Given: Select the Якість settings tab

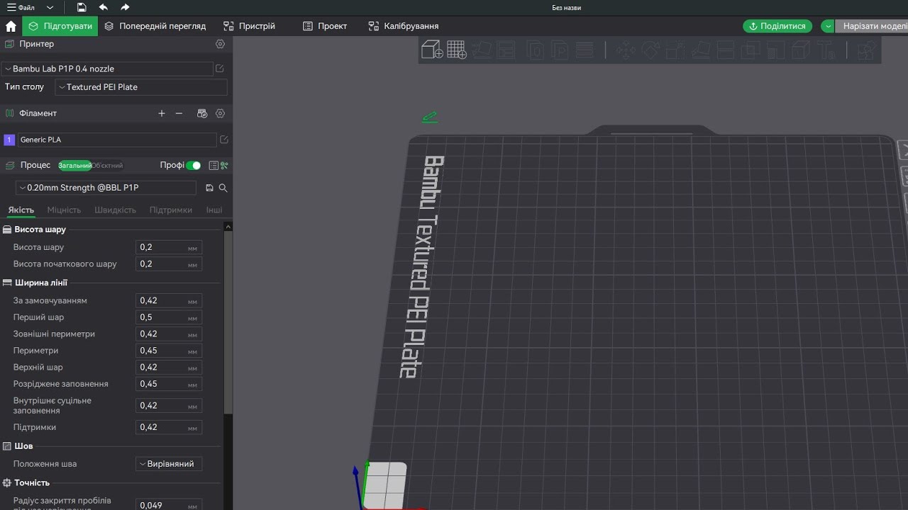Looking at the screenshot, I should (21, 210).
